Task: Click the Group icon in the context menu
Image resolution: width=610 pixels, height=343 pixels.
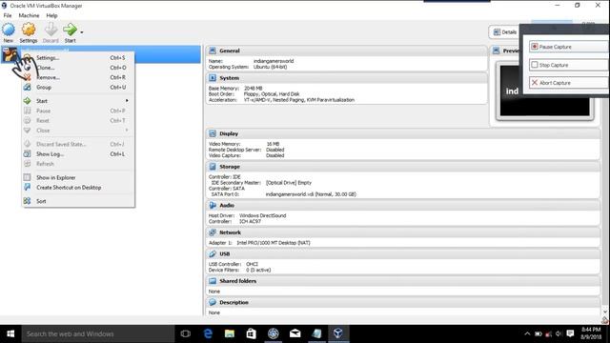Action: click(28, 87)
